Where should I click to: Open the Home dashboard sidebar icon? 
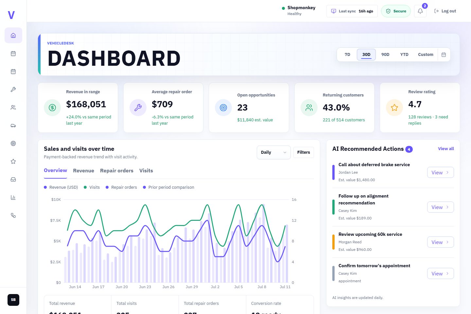[x=13, y=35]
